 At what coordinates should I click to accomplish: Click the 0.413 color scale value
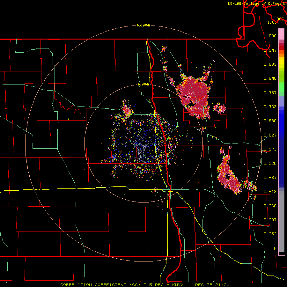(270, 192)
